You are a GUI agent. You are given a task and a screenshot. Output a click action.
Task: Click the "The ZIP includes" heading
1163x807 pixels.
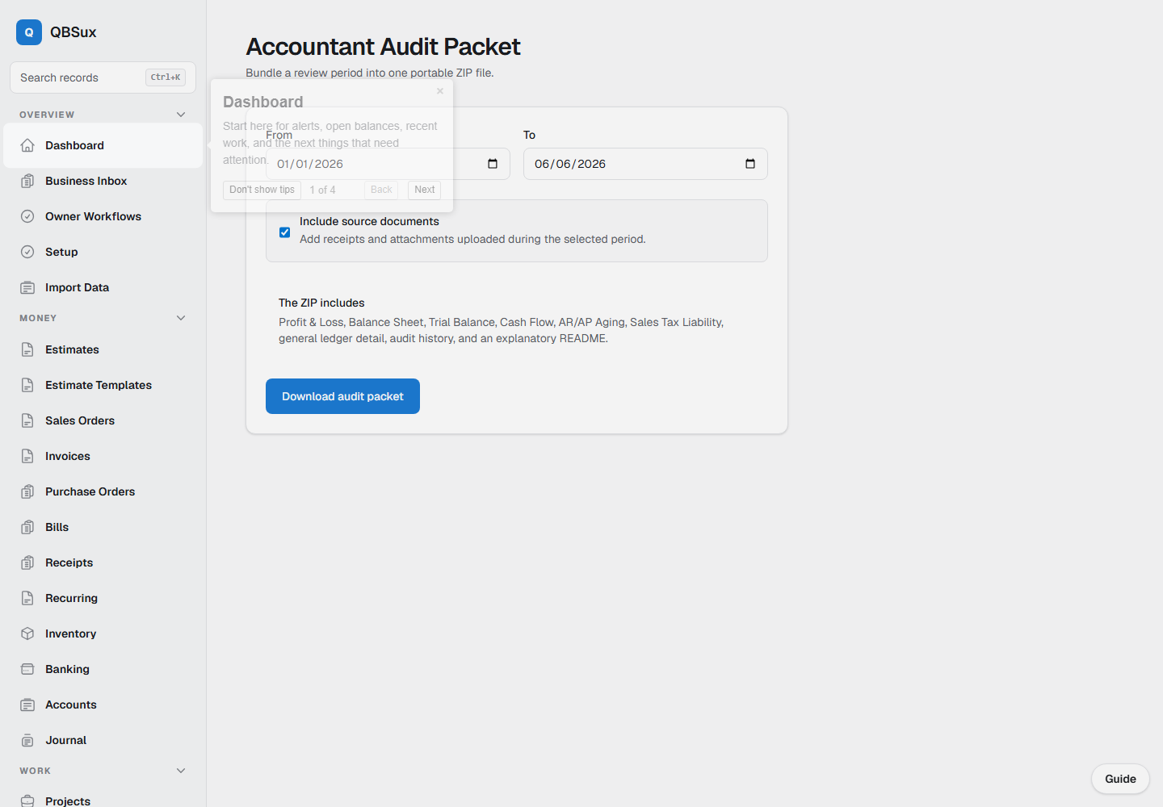[321, 303]
